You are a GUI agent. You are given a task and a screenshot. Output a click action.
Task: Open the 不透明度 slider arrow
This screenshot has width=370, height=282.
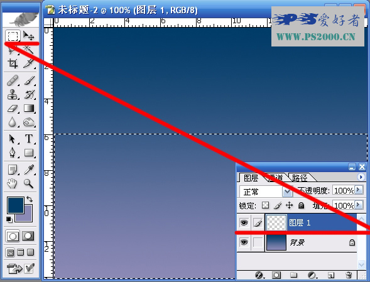tap(359, 190)
